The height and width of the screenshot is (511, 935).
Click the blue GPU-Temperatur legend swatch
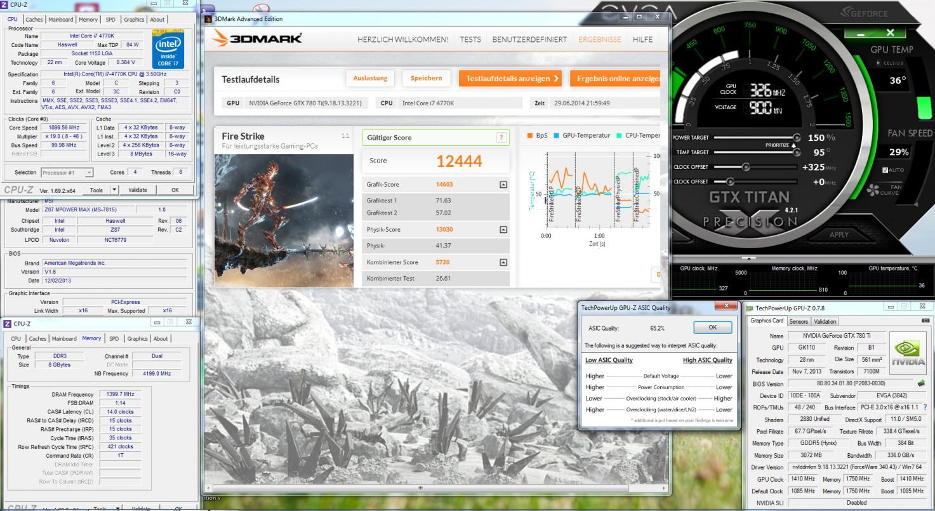556,136
